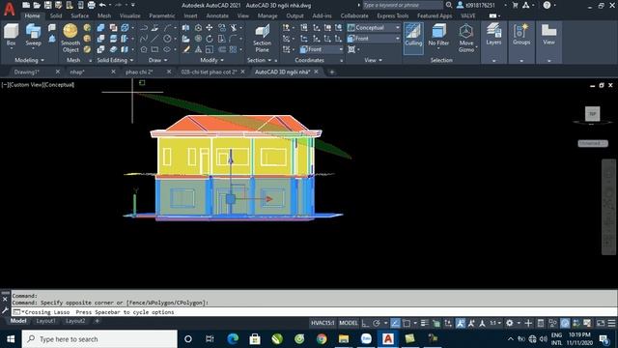618x348 pixels.
Task: Click the Move tool in Modify panel
Action: point(210,28)
